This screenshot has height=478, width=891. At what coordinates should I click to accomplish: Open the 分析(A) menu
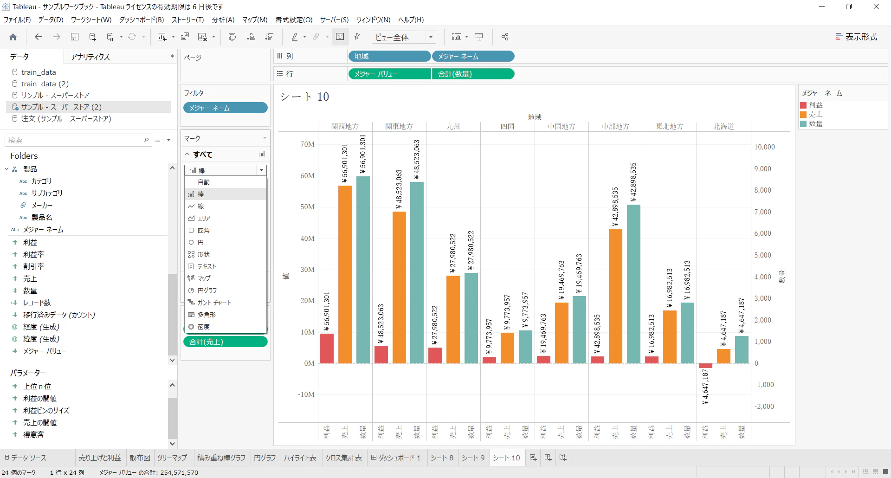(x=223, y=20)
